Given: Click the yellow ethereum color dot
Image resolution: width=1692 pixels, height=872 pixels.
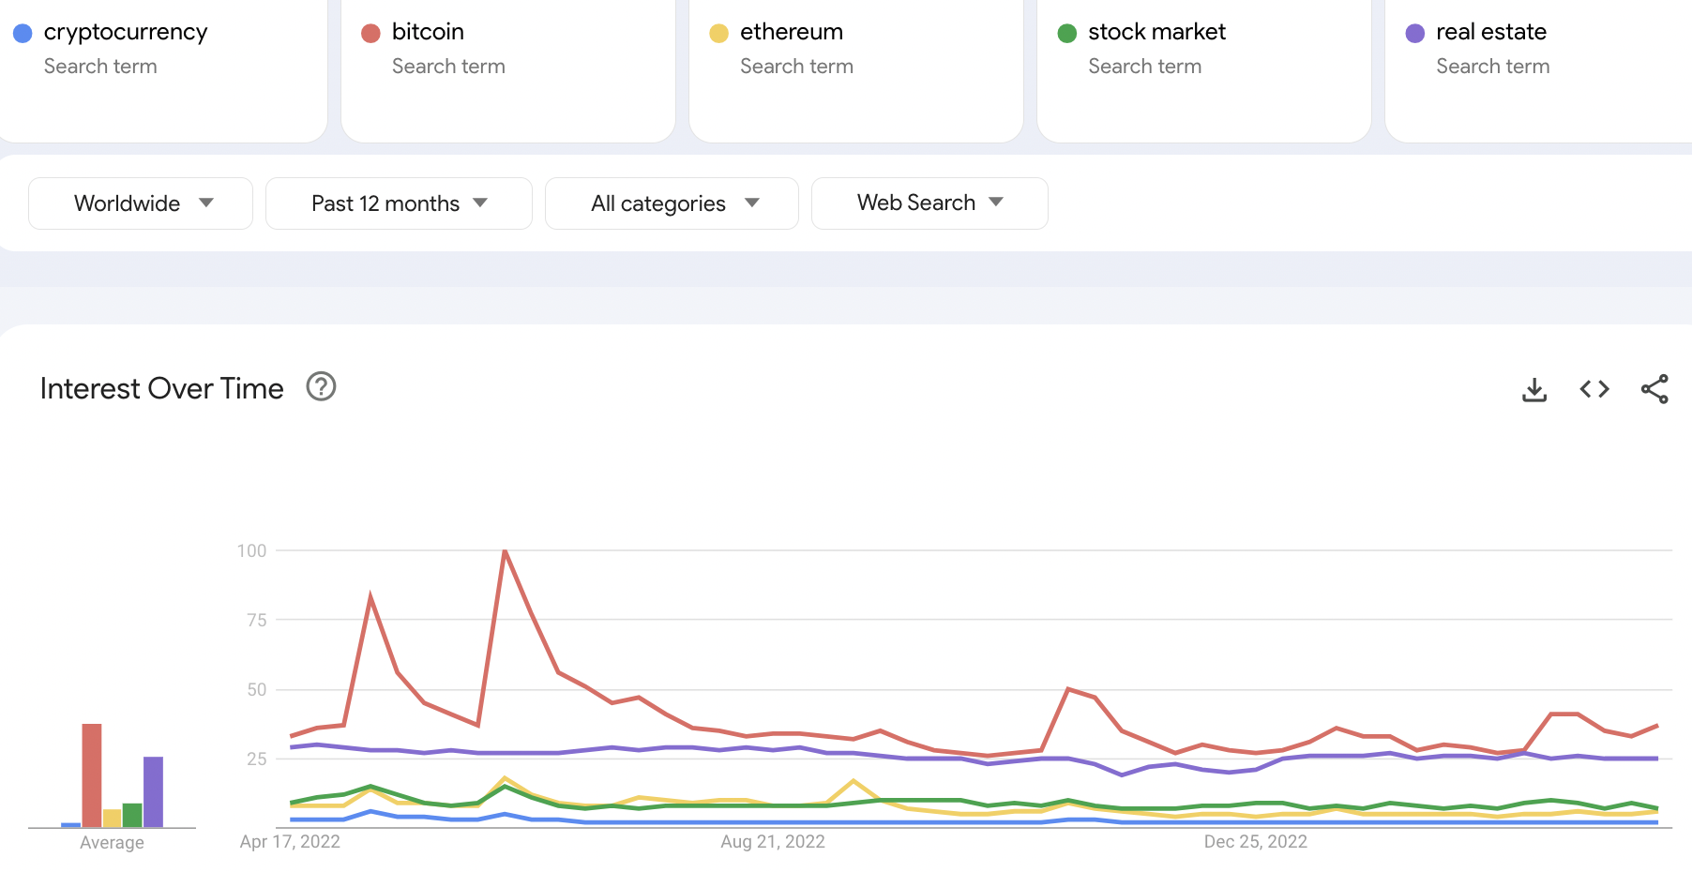Looking at the screenshot, I should pos(718,34).
